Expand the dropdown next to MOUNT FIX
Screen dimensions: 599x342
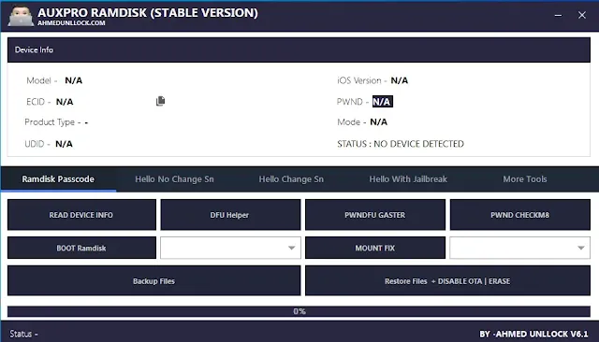pos(520,248)
